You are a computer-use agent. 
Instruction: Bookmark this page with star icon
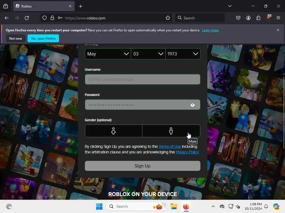168,18
